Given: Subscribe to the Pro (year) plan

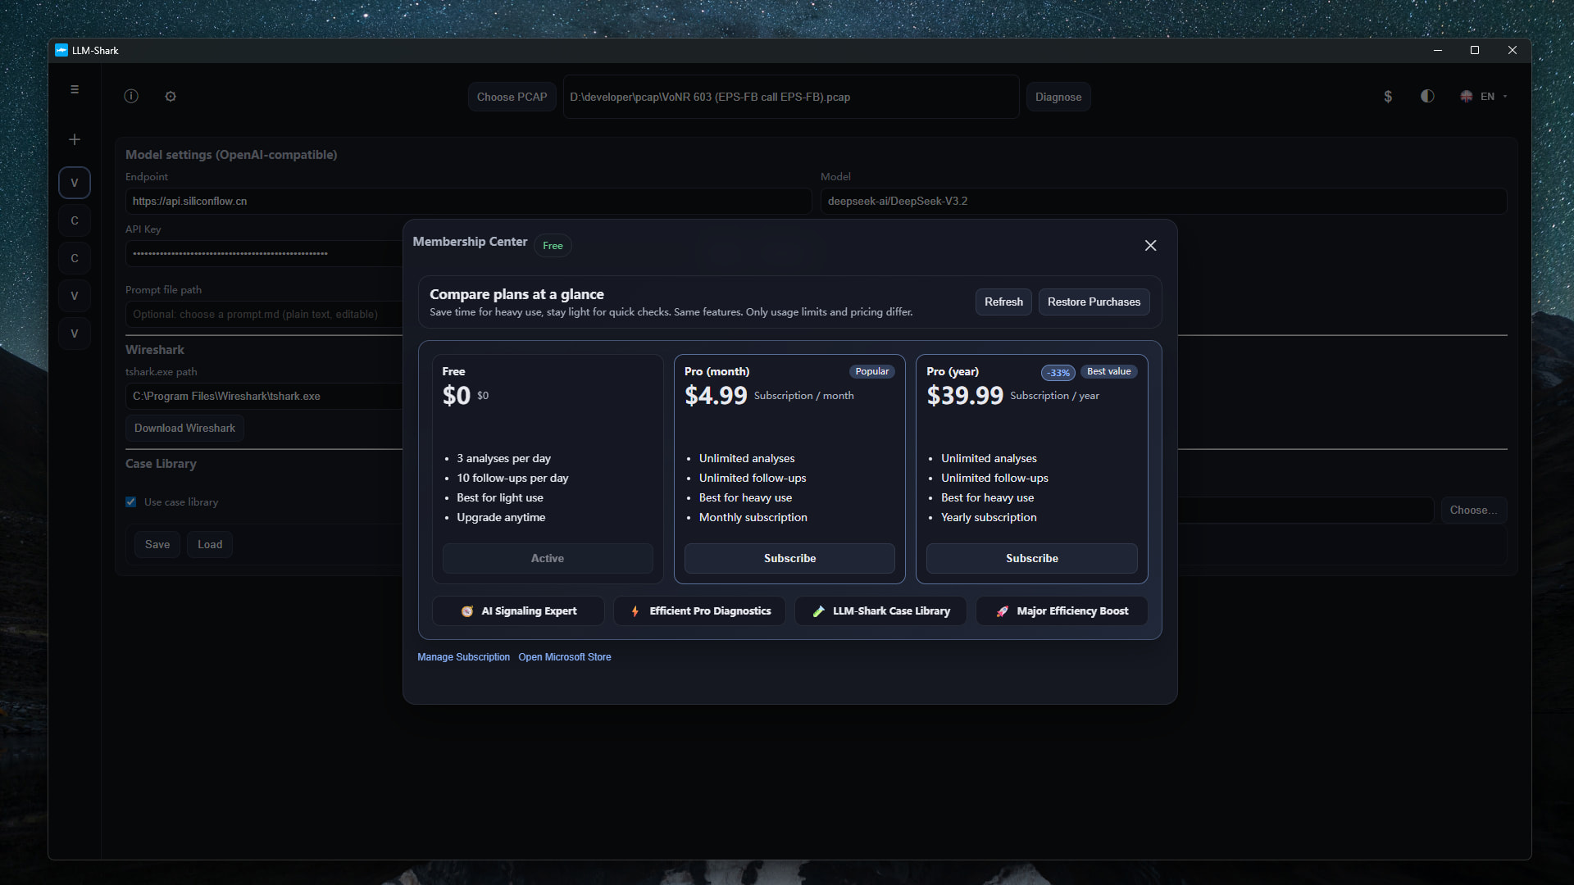Looking at the screenshot, I should 1031,559.
